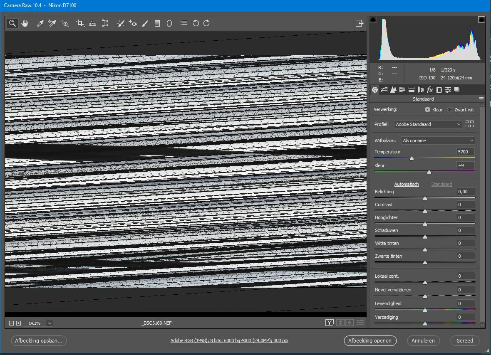This screenshot has height=355, width=491.
Task: Click the swap before/after settings icon
Action: point(340,323)
